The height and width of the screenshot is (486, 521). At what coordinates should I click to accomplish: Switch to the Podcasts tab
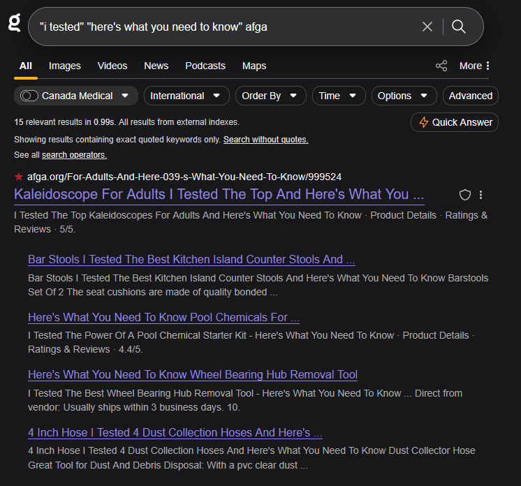(x=205, y=66)
